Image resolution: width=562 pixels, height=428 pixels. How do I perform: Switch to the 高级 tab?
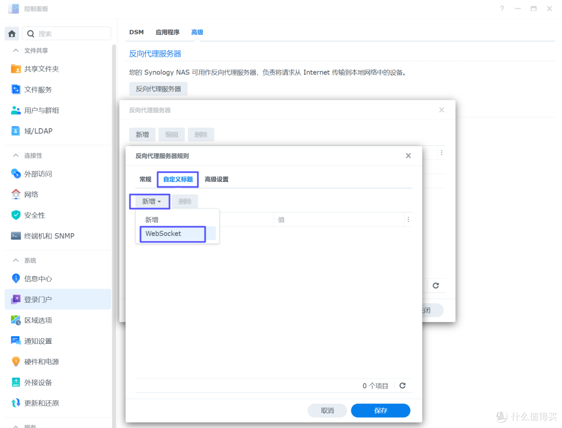point(197,32)
